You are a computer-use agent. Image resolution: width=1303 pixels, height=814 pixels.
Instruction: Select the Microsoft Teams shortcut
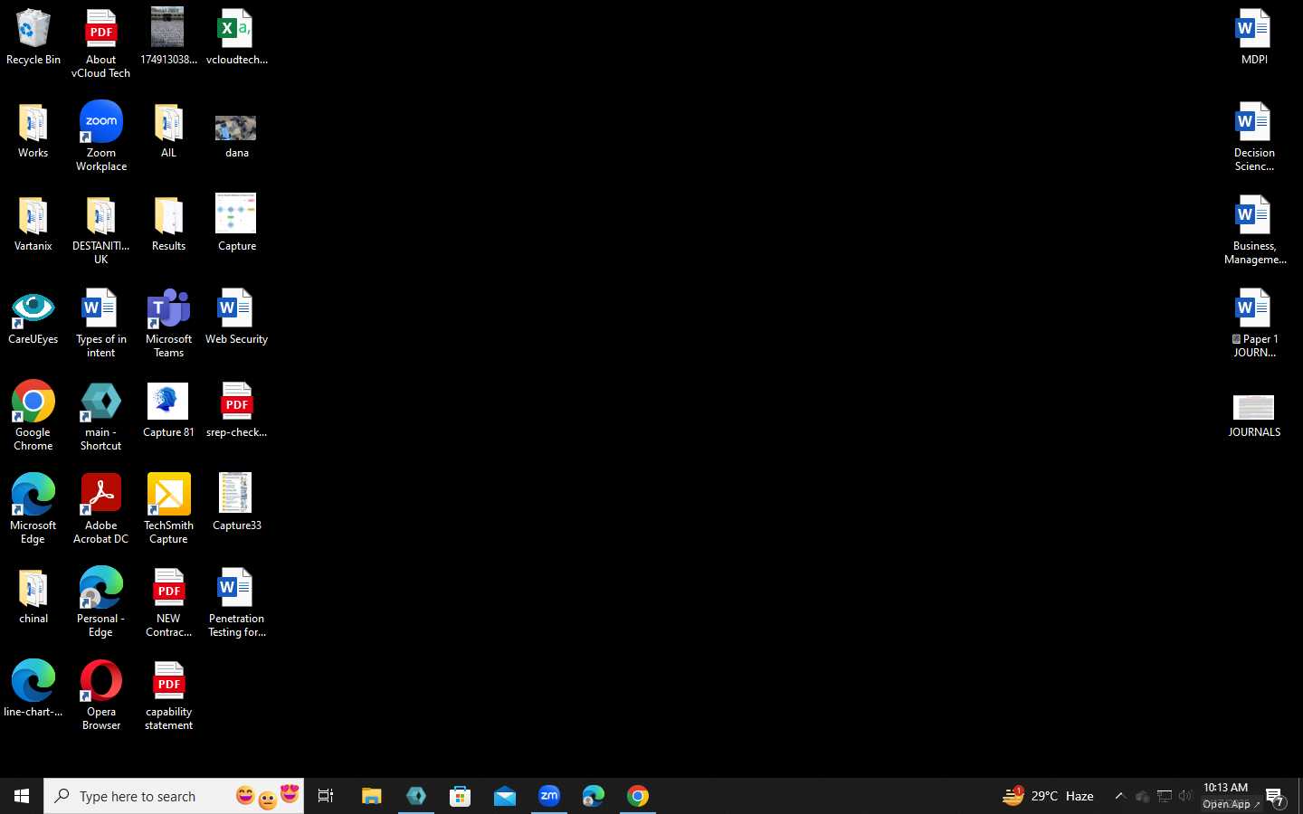[x=168, y=323]
